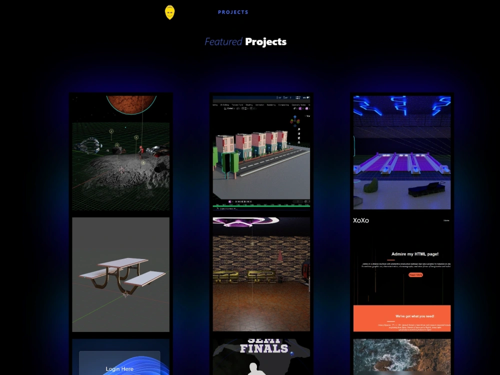This screenshot has height=375, width=500.
Task: Open the Semi Finals poster thumbnail
Action: tap(261, 357)
